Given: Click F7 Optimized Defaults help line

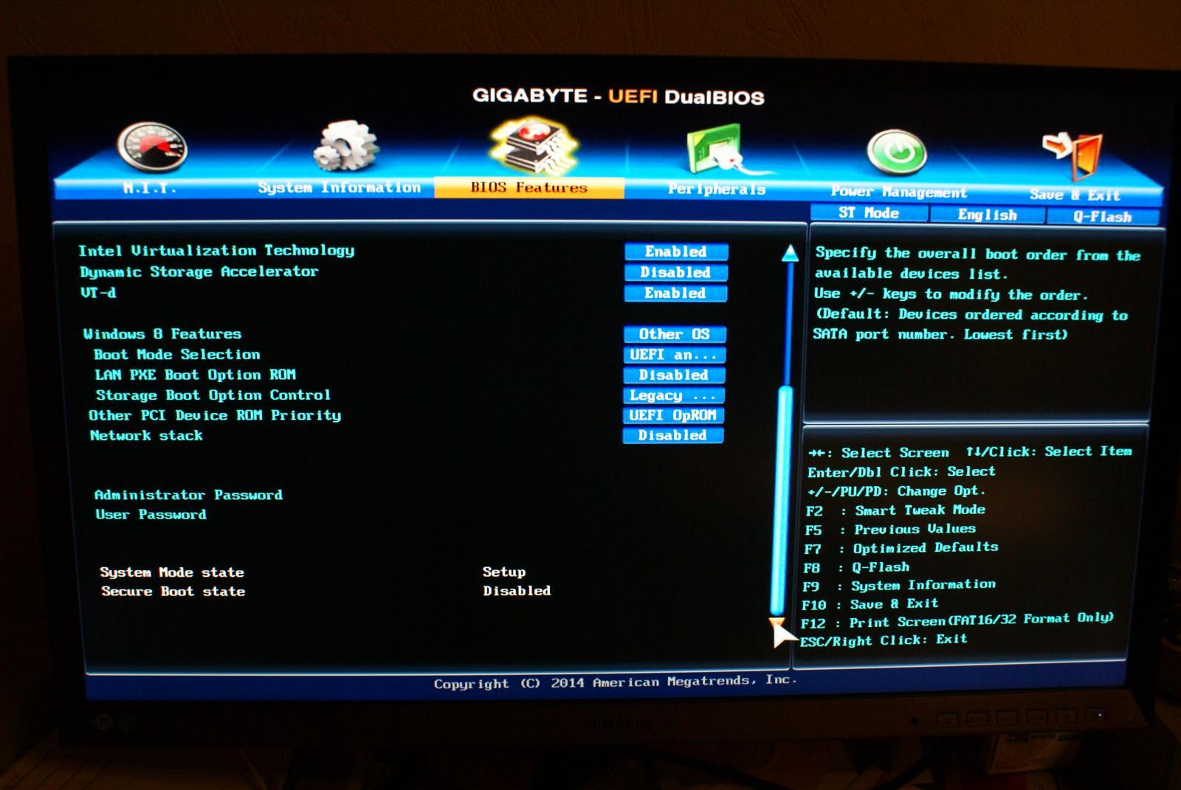Looking at the screenshot, I should pyautogui.click(x=901, y=548).
